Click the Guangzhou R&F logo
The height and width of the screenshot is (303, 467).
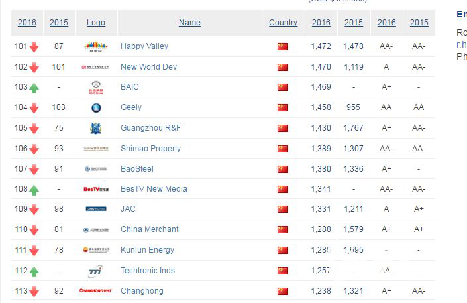(x=95, y=128)
